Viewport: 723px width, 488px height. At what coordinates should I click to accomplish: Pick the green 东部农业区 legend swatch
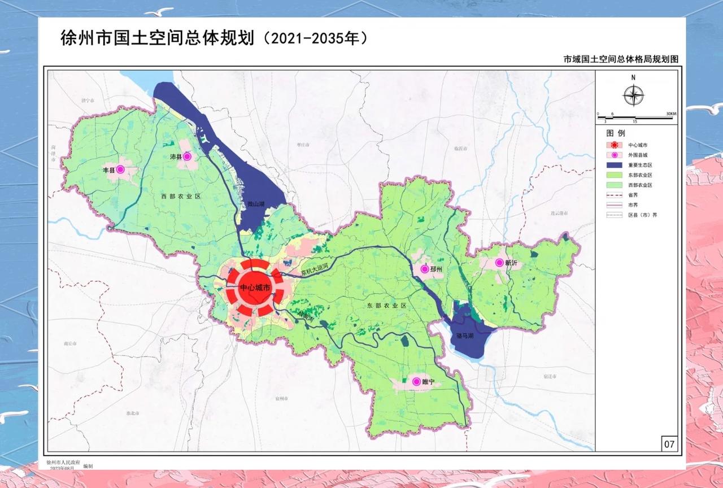[614, 175]
